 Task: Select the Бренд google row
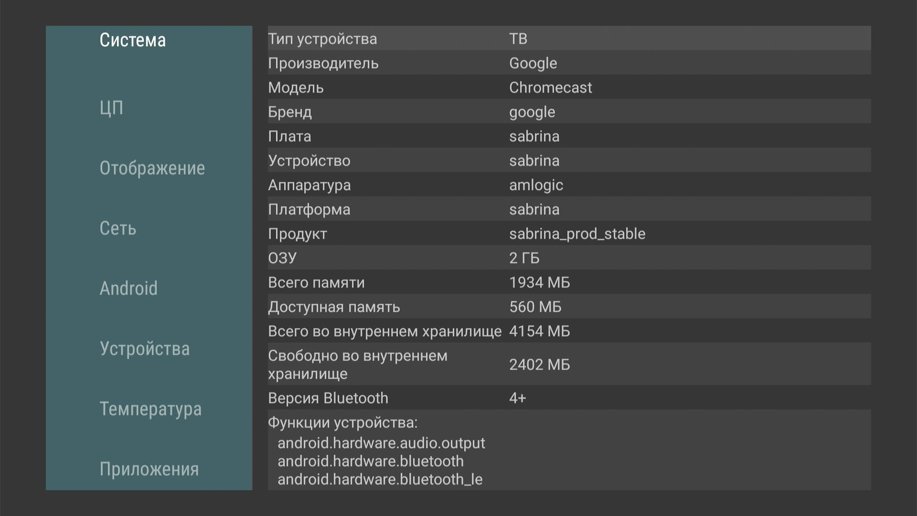coord(568,112)
